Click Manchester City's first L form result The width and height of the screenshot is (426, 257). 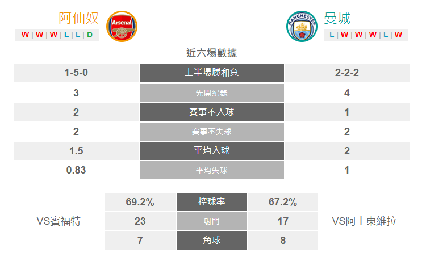tap(332, 35)
